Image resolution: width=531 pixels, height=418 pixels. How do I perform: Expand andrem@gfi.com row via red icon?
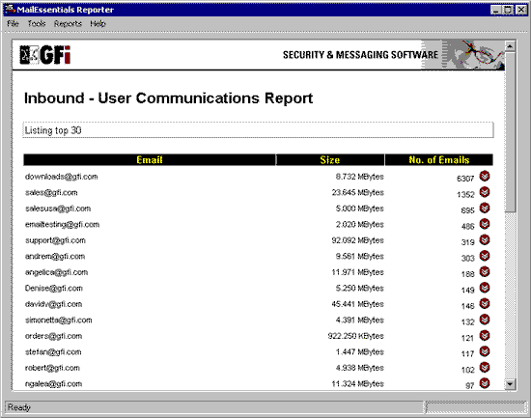click(485, 256)
